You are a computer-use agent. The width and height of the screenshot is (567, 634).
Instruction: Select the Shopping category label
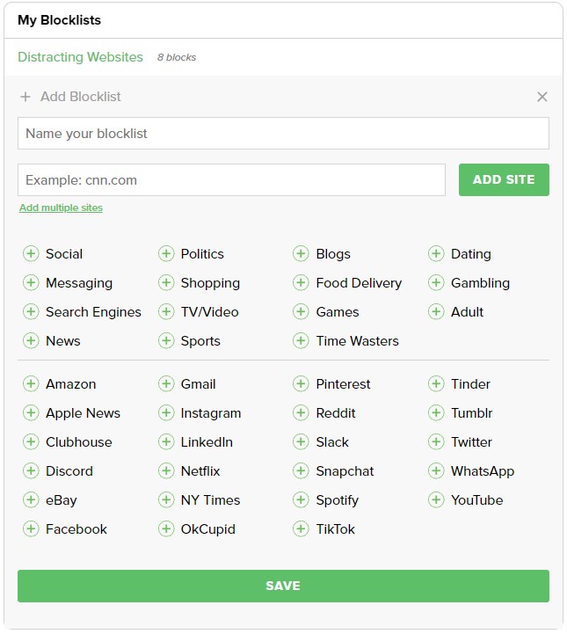210,283
